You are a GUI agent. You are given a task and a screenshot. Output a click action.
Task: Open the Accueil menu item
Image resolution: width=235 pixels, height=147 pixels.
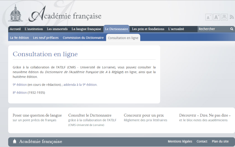pyautogui.click(x=15, y=29)
